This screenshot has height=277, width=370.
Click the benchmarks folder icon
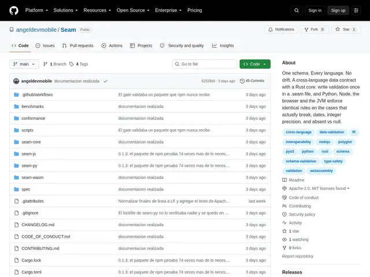coord(16,106)
